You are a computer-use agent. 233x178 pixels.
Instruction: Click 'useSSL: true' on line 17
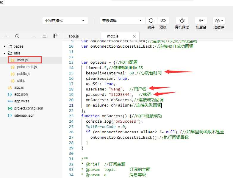coord(100,84)
